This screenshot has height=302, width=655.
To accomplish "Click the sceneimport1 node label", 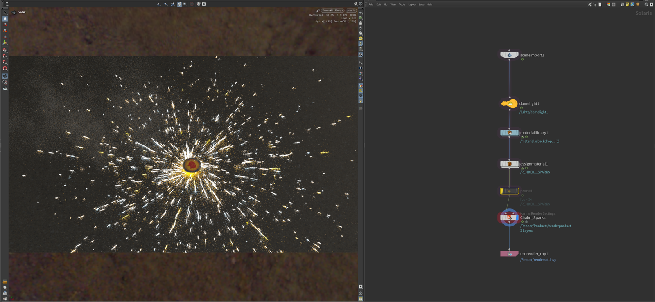I will click(532, 55).
